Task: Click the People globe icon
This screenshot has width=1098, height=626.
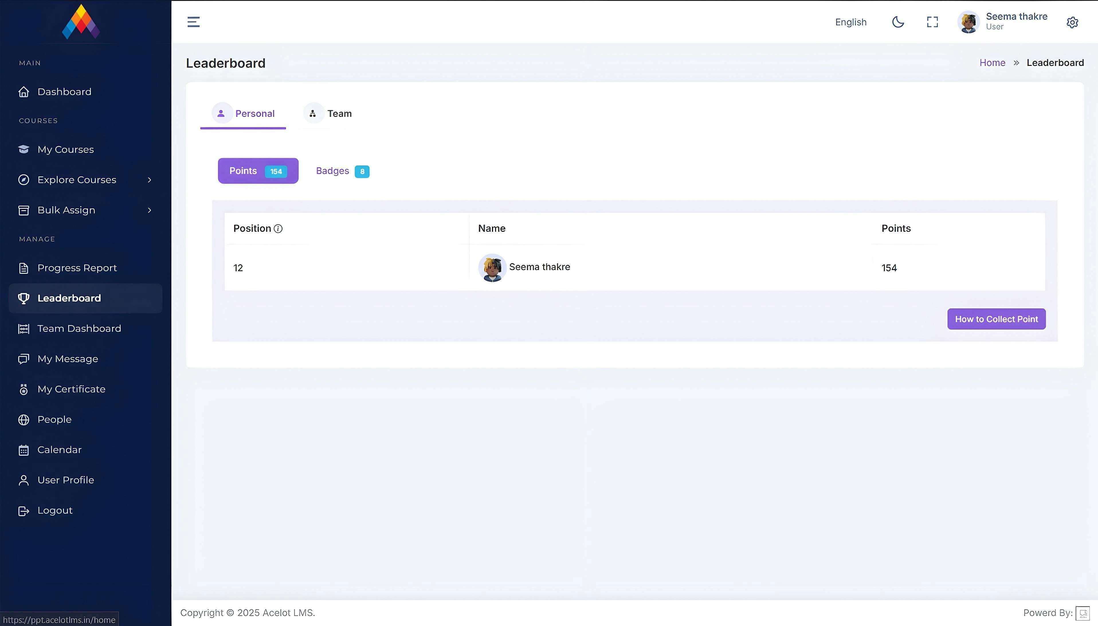Action: coord(24,420)
